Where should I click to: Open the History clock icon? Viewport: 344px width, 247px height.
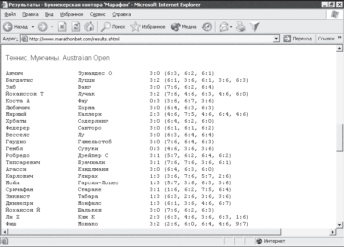pyautogui.click(x=207, y=27)
